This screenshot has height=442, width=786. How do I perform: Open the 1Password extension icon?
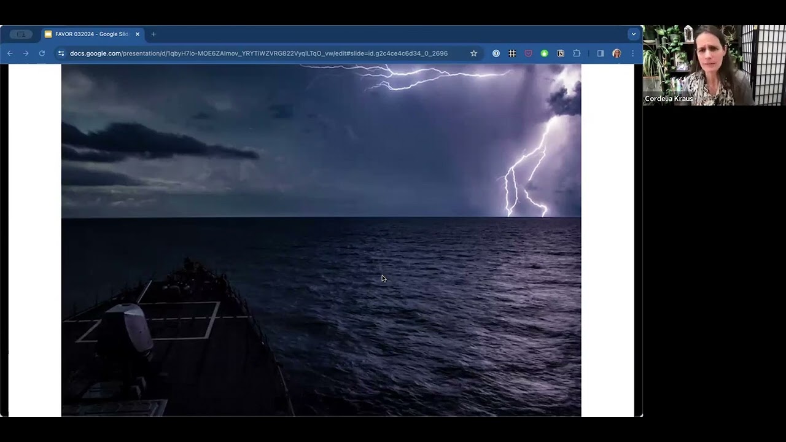pos(496,53)
